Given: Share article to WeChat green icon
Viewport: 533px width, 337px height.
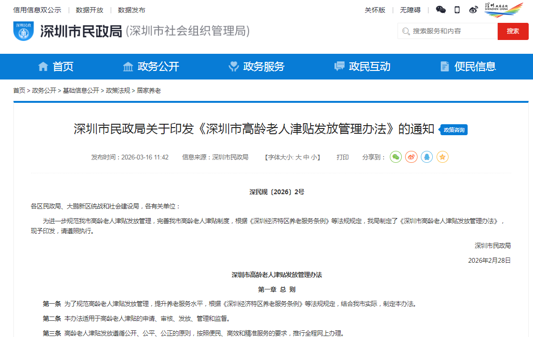Looking at the screenshot, I should click(x=396, y=157).
